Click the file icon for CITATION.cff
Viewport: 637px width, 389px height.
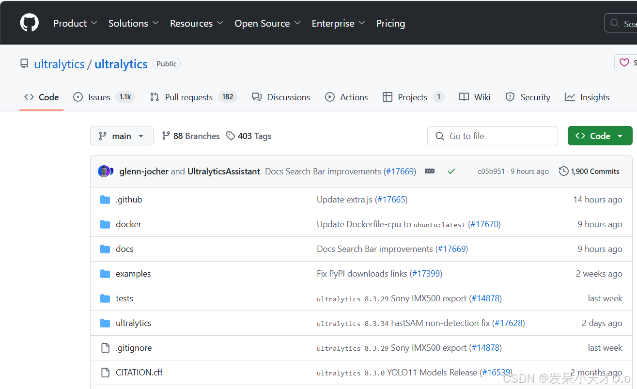(105, 373)
